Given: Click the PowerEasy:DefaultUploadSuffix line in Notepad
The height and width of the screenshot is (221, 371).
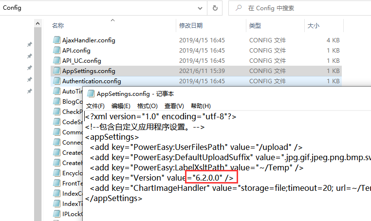Looking at the screenshot, I should click(230, 157).
